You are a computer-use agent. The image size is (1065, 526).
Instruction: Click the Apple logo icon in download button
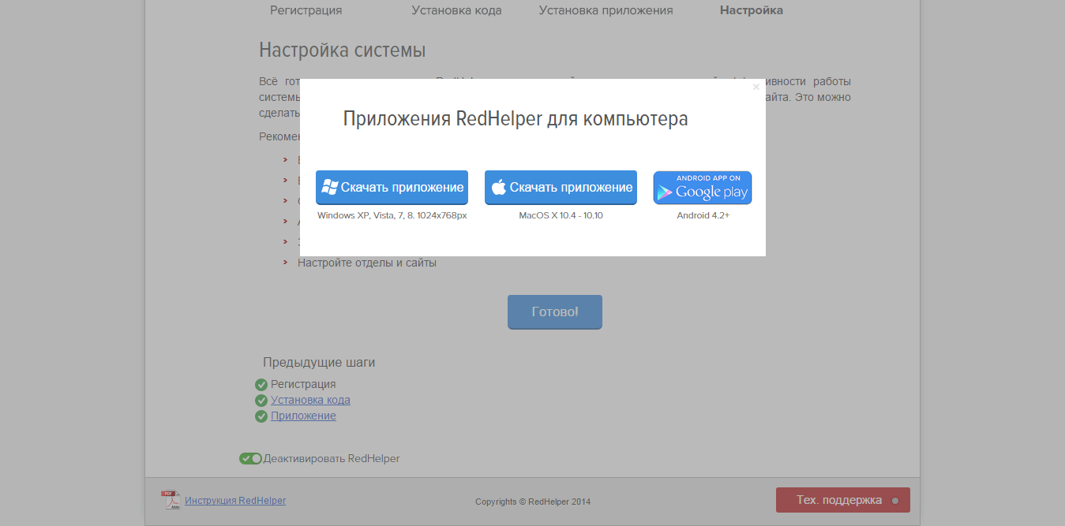point(498,187)
